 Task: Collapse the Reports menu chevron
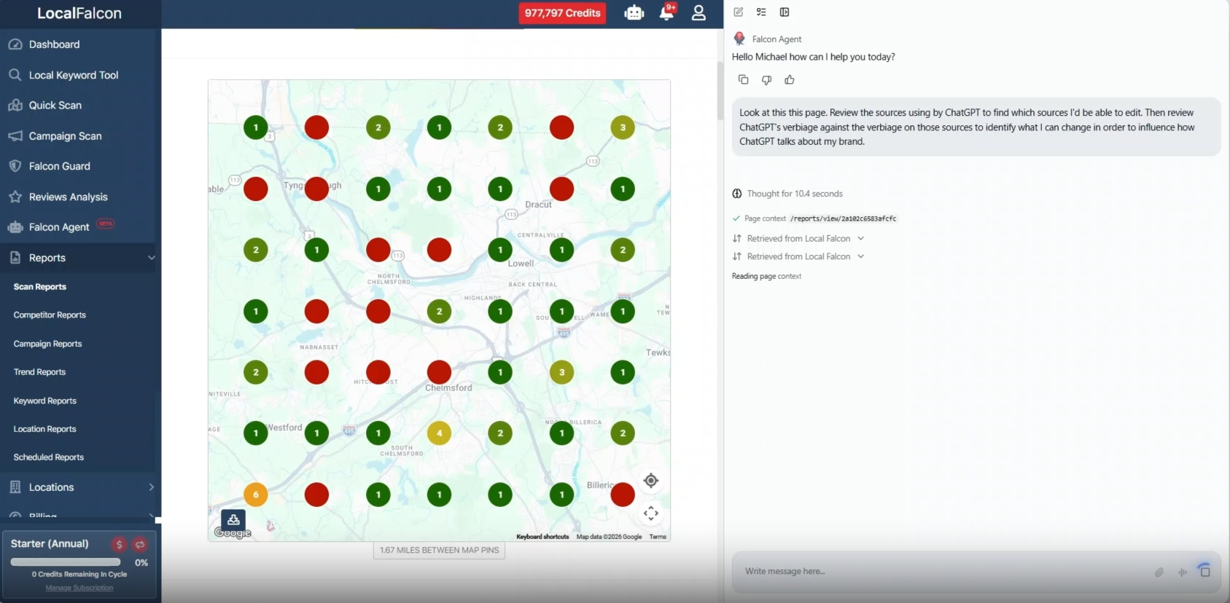[x=152, y=257]
